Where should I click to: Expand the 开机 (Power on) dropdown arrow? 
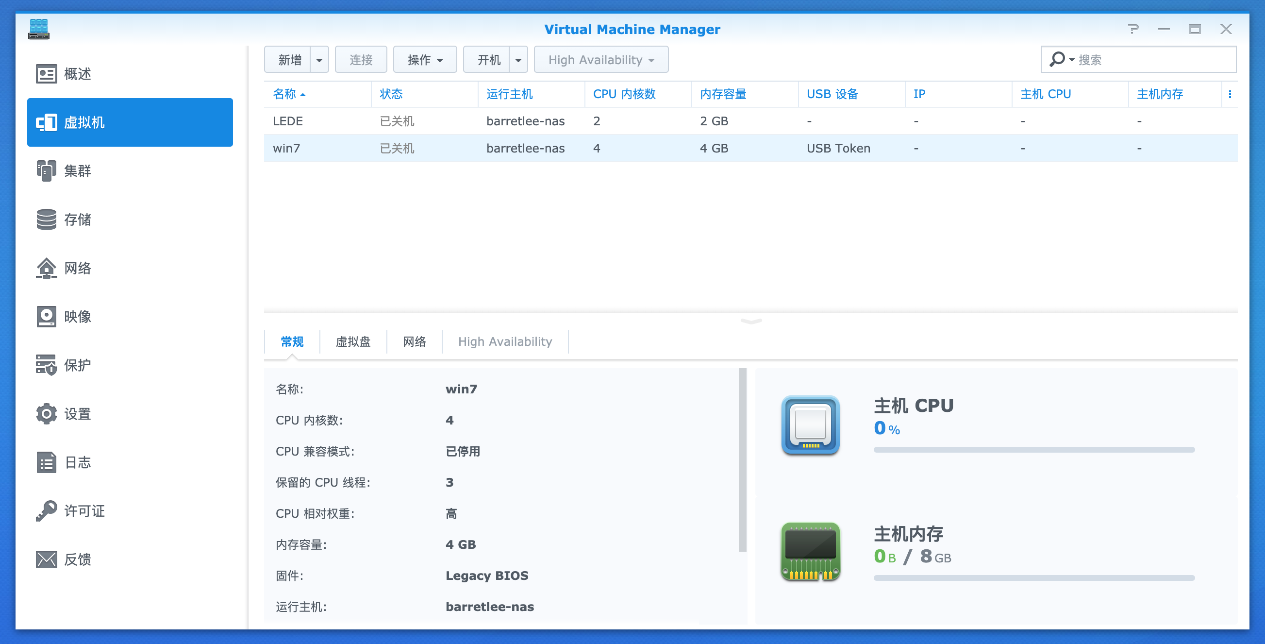pyautogui.click(x=518, y=60)
